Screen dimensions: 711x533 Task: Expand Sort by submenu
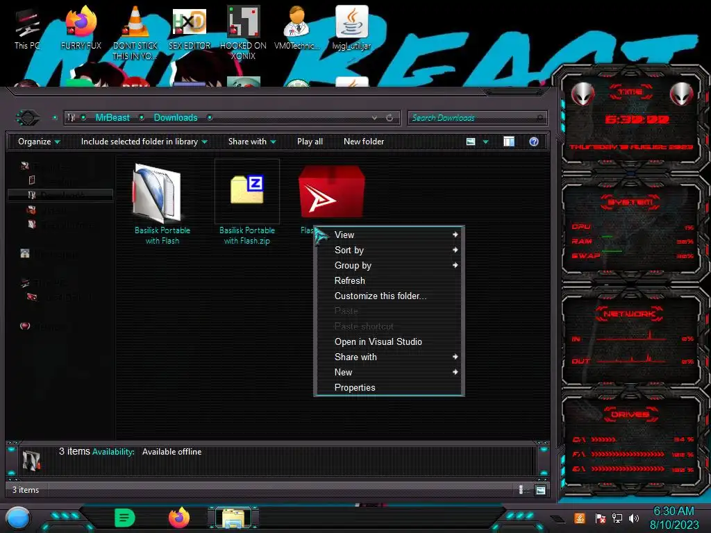pos(389,250)
